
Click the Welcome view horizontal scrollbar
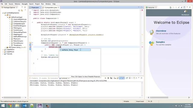pos(159,97)
